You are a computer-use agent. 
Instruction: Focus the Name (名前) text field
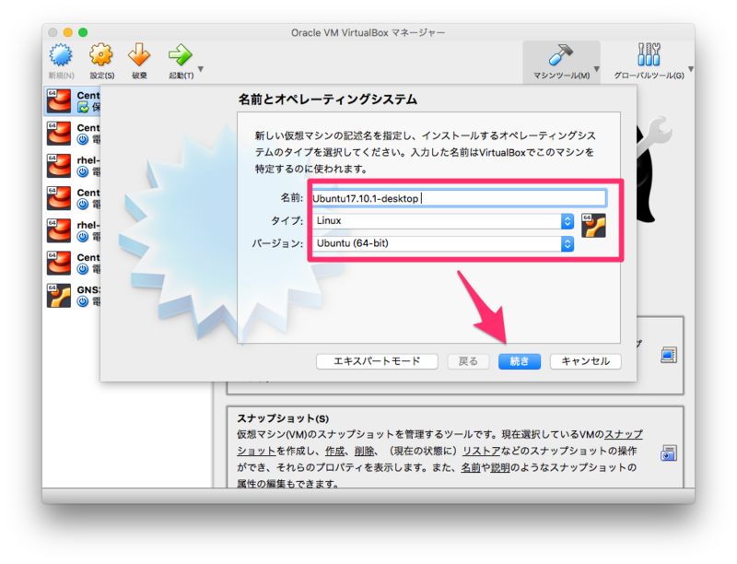[459, 198]
